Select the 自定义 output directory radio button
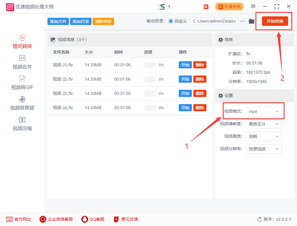 coord(171,21)
